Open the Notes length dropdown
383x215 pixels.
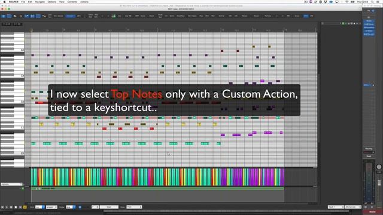click(x=71, y=207)
